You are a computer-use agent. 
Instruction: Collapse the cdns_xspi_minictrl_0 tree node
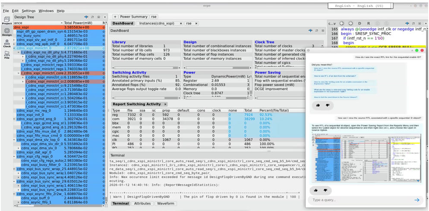(15, 48)
